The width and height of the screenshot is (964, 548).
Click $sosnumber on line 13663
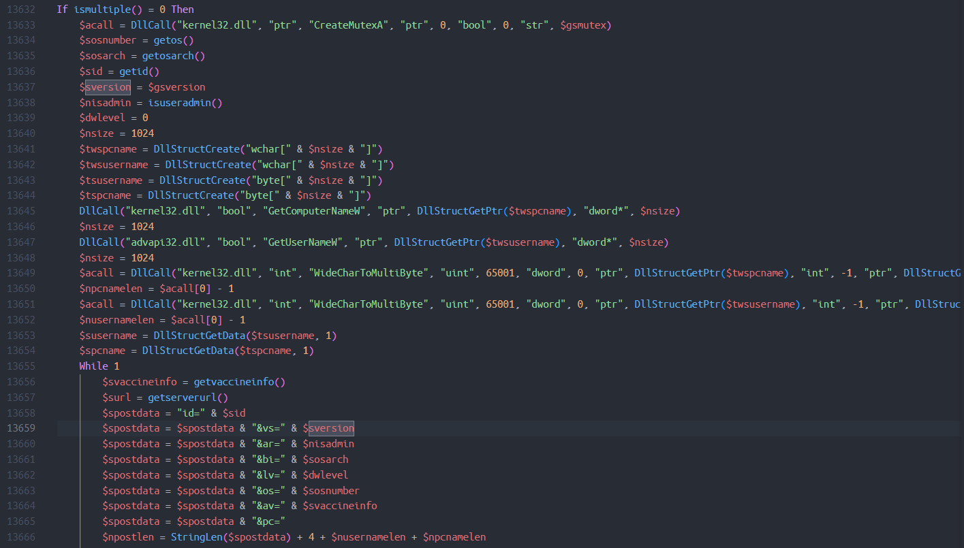(331, 491)
